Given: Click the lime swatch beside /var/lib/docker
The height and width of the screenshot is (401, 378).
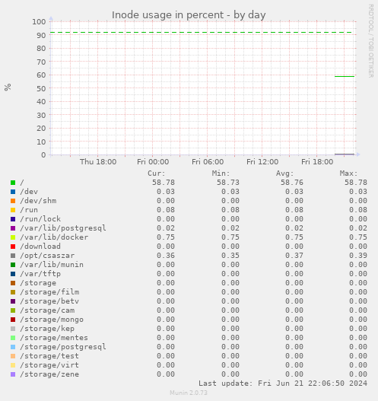Looking at the screenshot, I should pos(13,237).
